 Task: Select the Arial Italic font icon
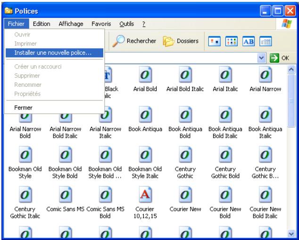[x=225, y=74]
